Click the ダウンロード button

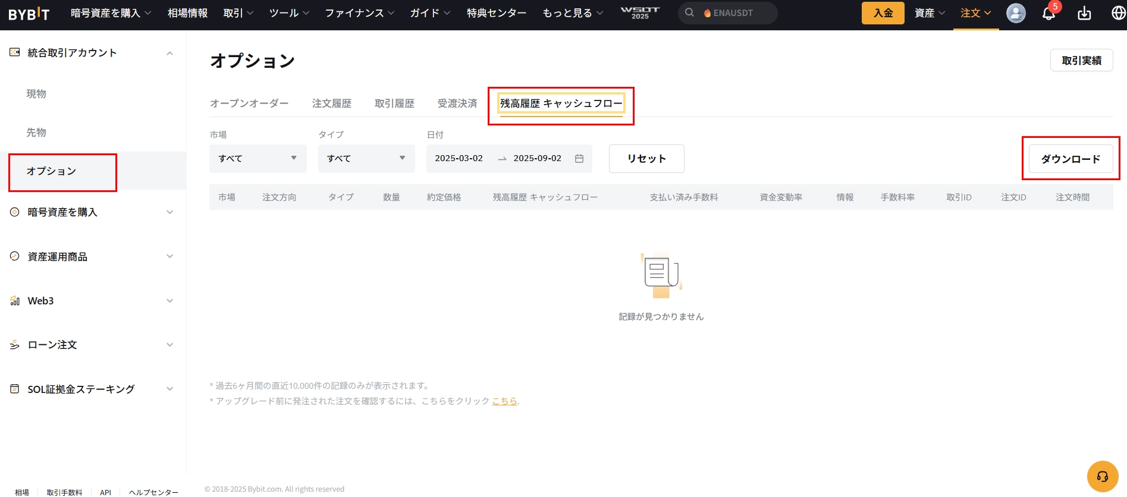coord(1071,159)
